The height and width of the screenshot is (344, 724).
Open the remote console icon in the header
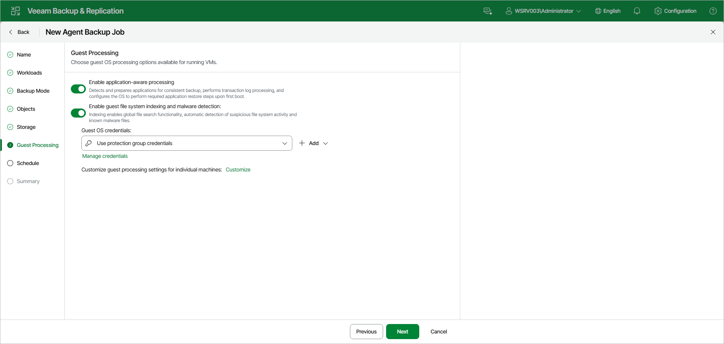488,11
